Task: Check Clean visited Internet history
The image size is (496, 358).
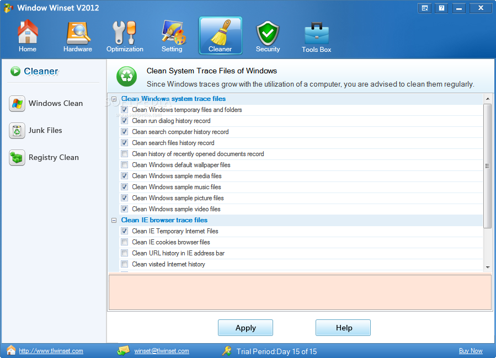Action: point(125,264)
